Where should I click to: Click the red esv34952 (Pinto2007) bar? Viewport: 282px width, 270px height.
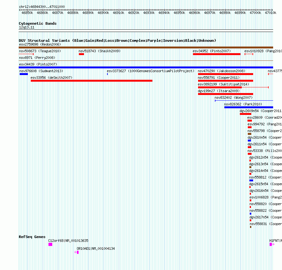(217, 54)
